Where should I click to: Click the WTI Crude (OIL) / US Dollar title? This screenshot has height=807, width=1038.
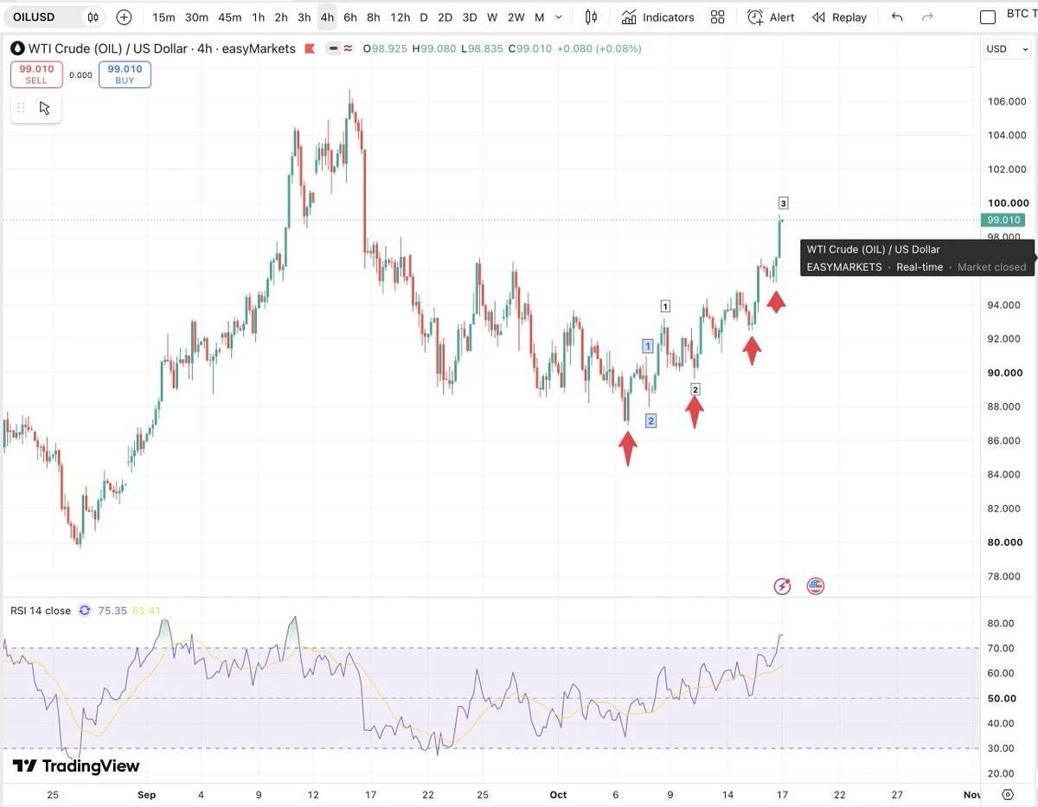[x=108, y=48]
